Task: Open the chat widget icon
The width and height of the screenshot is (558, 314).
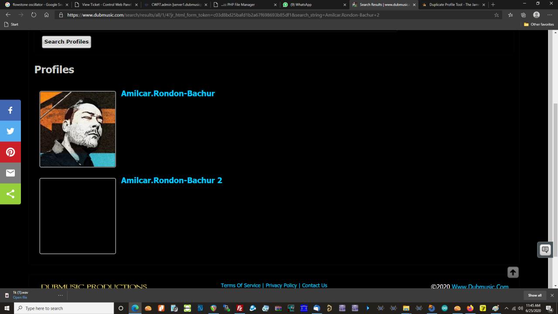Action: coord(545,250)
